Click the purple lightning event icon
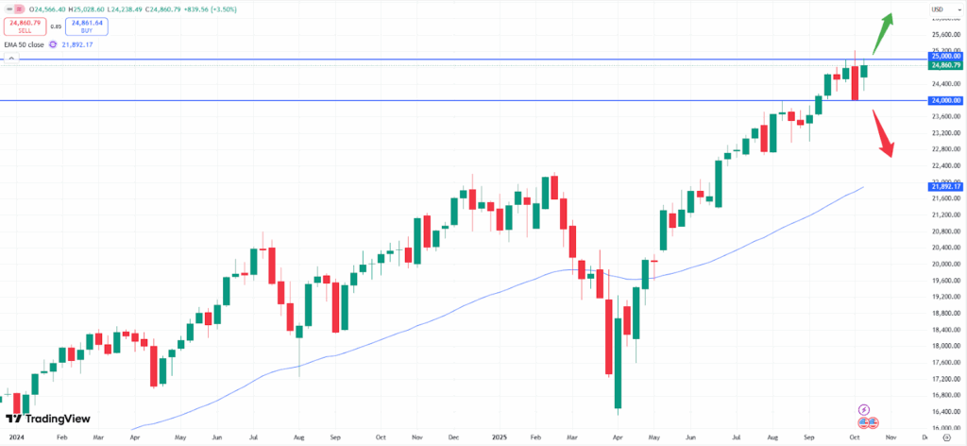The width and height of the screenshot is (967, 446). point(866,410)
